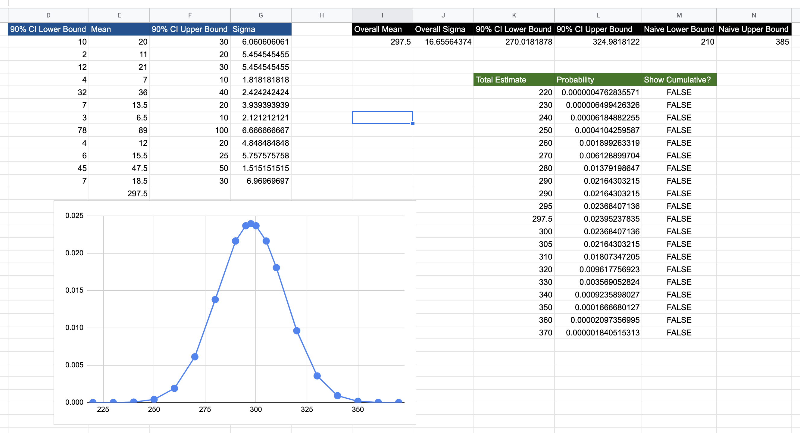800x433 pixels.
Task: Select column M header
Action: click(x=679, y=15)
